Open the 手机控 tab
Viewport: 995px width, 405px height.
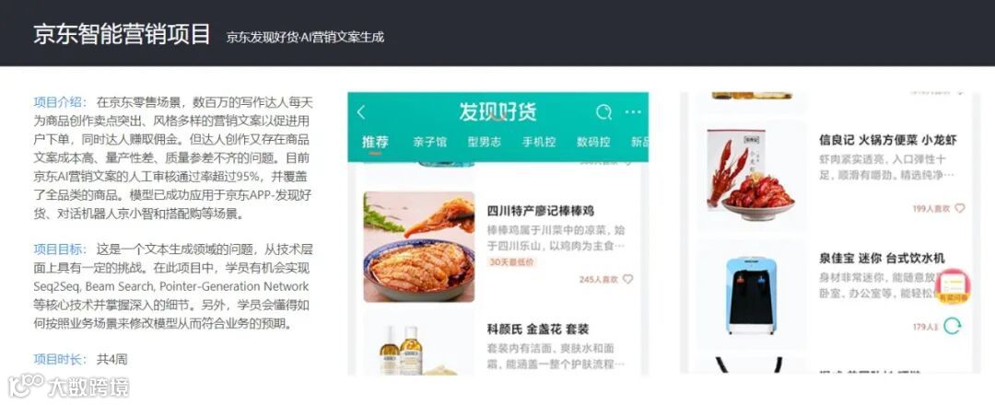tap(539, 142)
